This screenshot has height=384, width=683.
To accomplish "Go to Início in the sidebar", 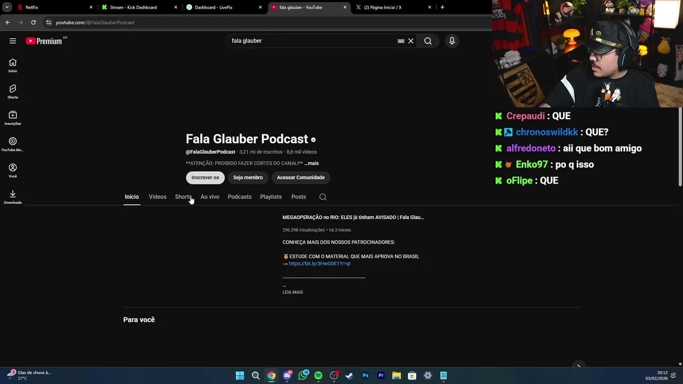I will [13, 66].
